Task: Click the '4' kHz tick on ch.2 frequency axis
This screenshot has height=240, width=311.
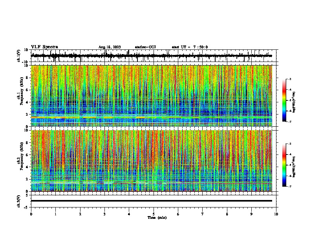Action: pos(27,167)
